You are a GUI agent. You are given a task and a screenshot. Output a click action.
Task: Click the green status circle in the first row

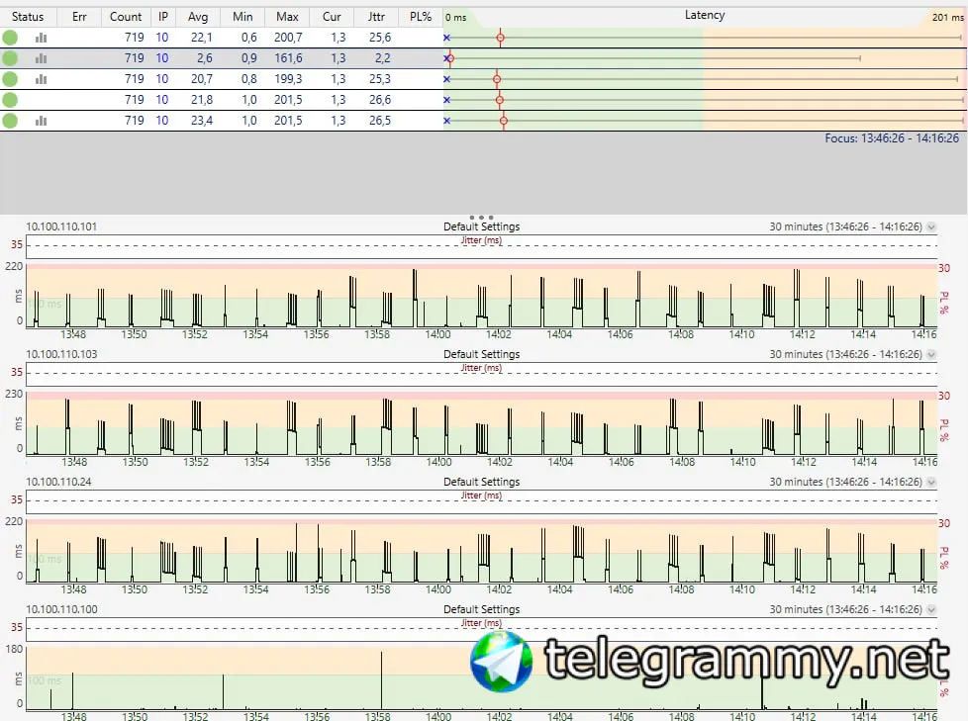click(x=10, y=38)
